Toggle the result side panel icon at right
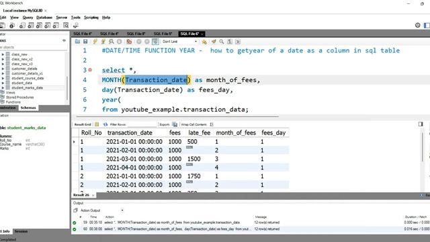 tap(421, 124)
